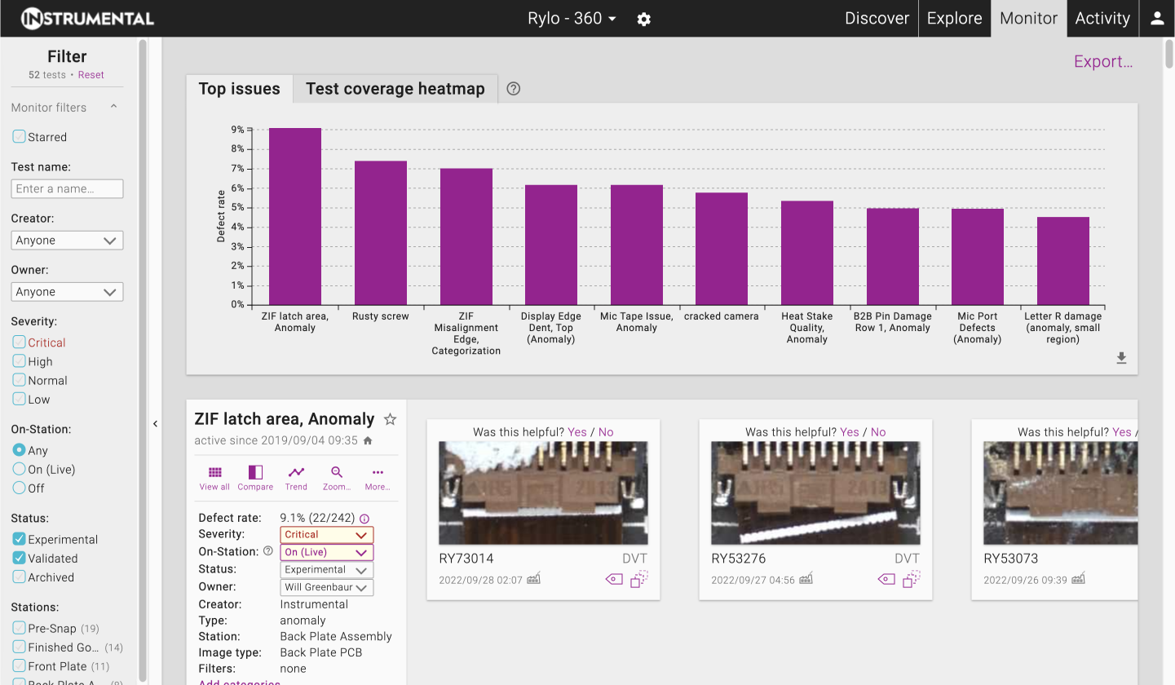Screen dimensions: 1175x685
Task: Collapse the Monitor filters section
Action: click(113, 107)
